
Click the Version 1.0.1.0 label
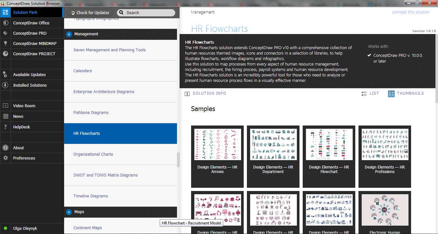tap(424, 31)
